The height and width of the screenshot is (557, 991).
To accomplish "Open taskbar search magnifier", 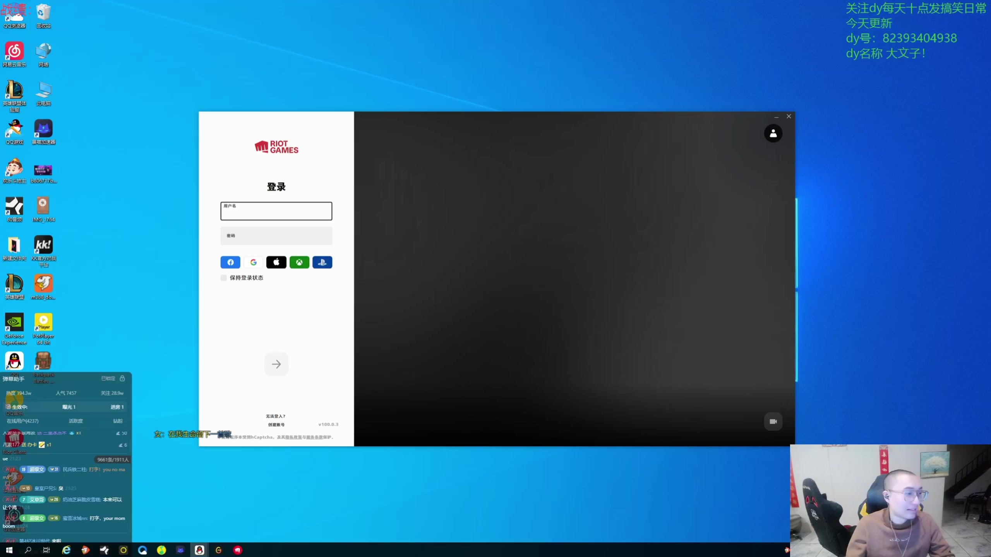I will (28, 550).
